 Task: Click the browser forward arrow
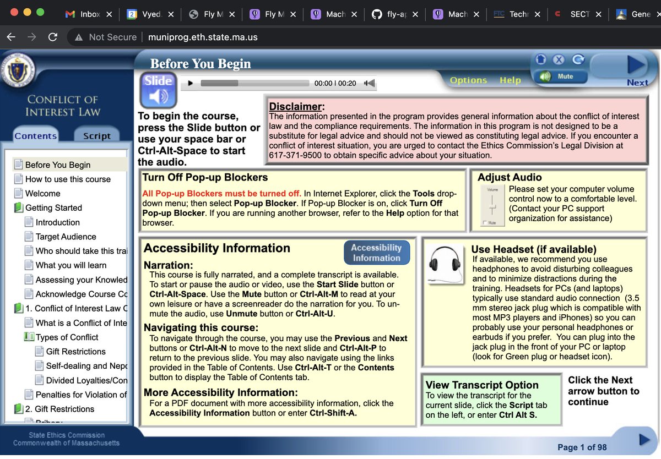[x=32, y=37]
